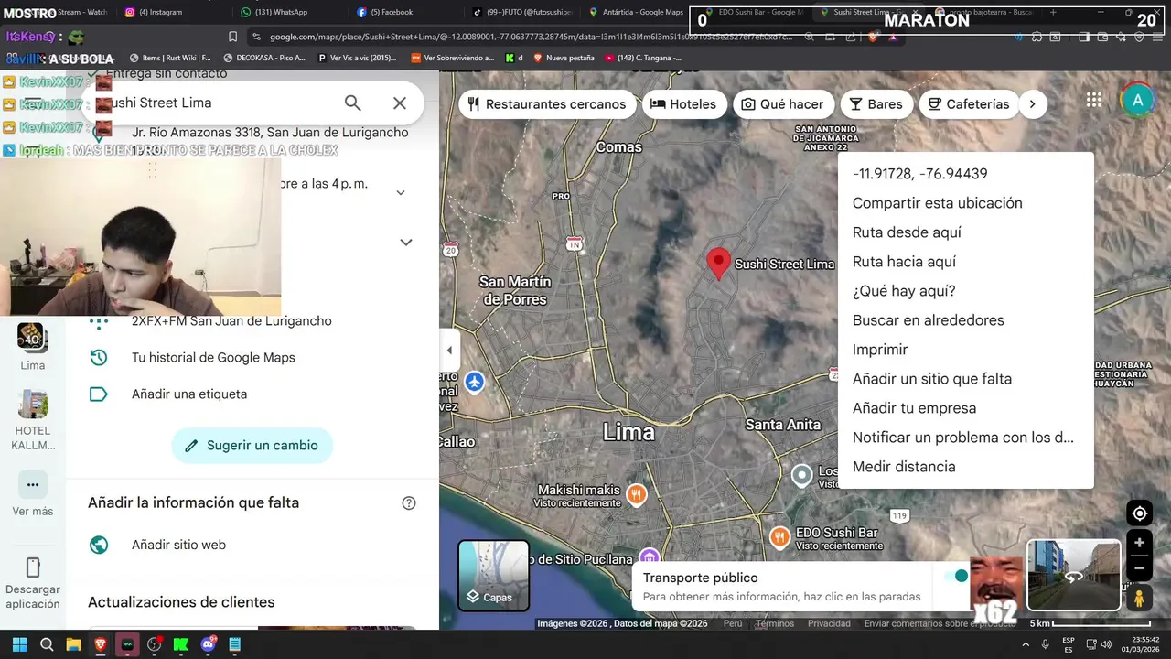Click Enviar comentarios sobre el producto
Viewport: 1171px width, 659px height.
(941, 623)
